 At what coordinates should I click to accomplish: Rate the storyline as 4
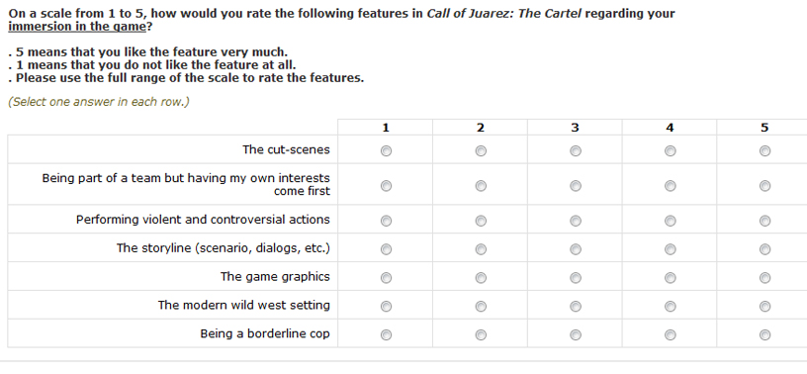pyautogui.click(x=671, y=249)
